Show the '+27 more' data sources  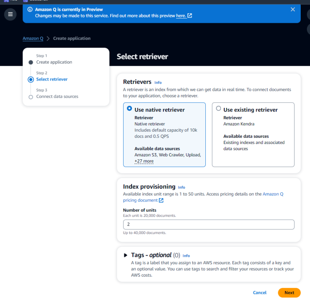pyautogui.click(x=144, y=161)
